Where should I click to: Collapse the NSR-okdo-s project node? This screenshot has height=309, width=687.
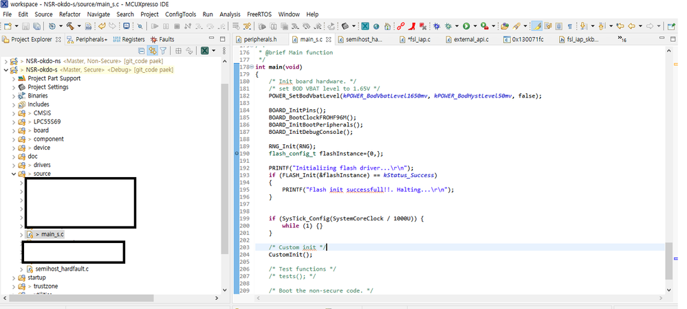pyautogui.click(x=6, y=69)
